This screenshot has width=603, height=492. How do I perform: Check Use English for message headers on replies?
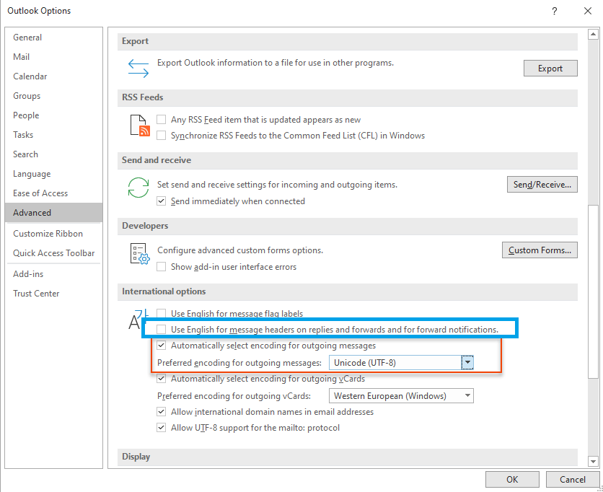tap(161, 329)
